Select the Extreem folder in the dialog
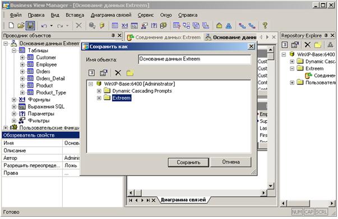Image resolution: width=338 pixels, height=219 pixels. (122, 98)
